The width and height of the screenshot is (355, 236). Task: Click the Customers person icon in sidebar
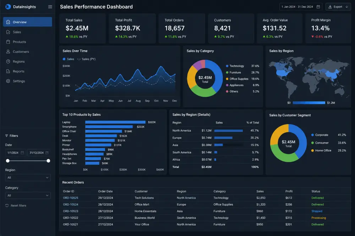click(x=8, y=51)
